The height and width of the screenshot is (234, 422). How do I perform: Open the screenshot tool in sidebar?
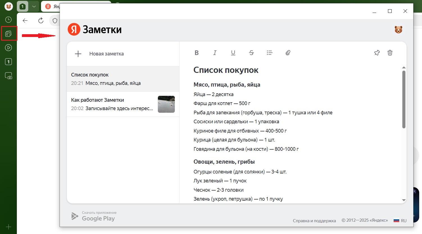click(x=9, y=76)
